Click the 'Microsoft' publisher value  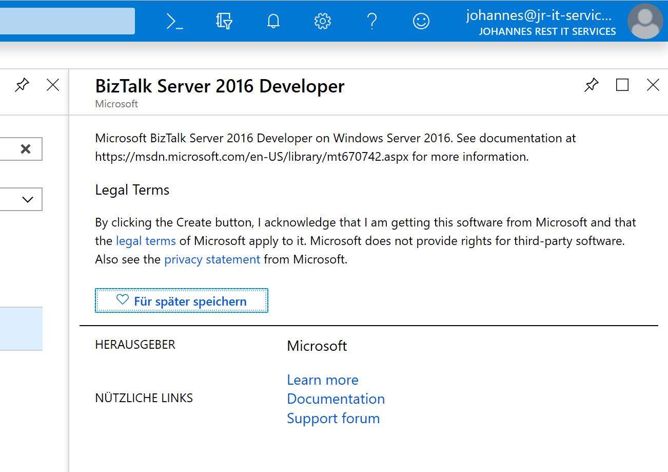click(x=317, y=346)
